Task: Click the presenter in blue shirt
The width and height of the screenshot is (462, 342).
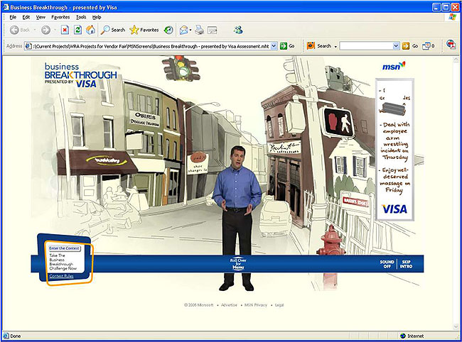Action: pyautogui.click(x=237, y=218)
